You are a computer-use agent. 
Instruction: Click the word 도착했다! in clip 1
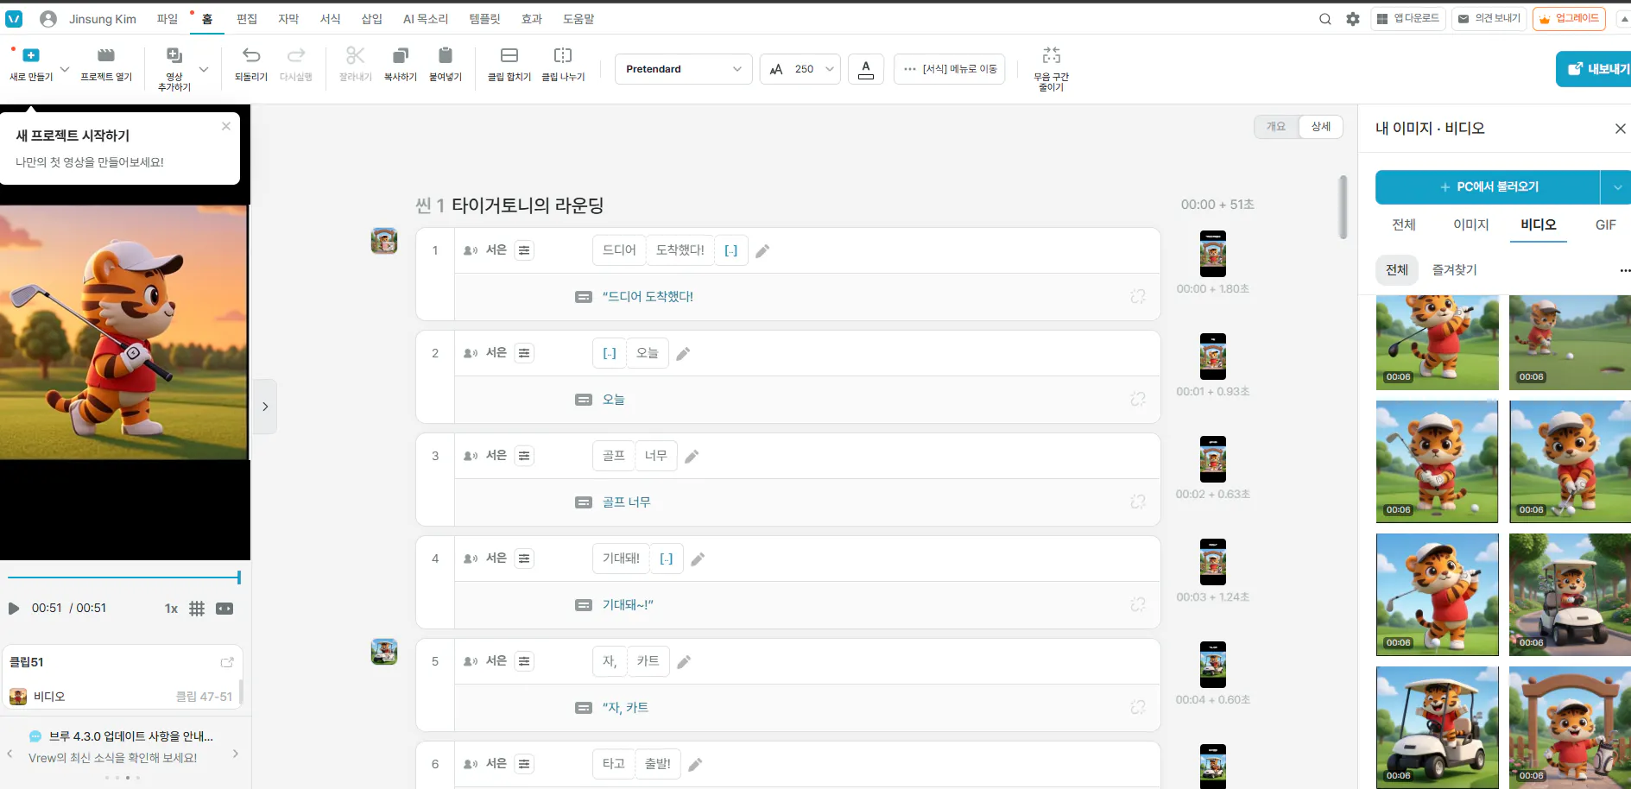(x=680, y=250)
